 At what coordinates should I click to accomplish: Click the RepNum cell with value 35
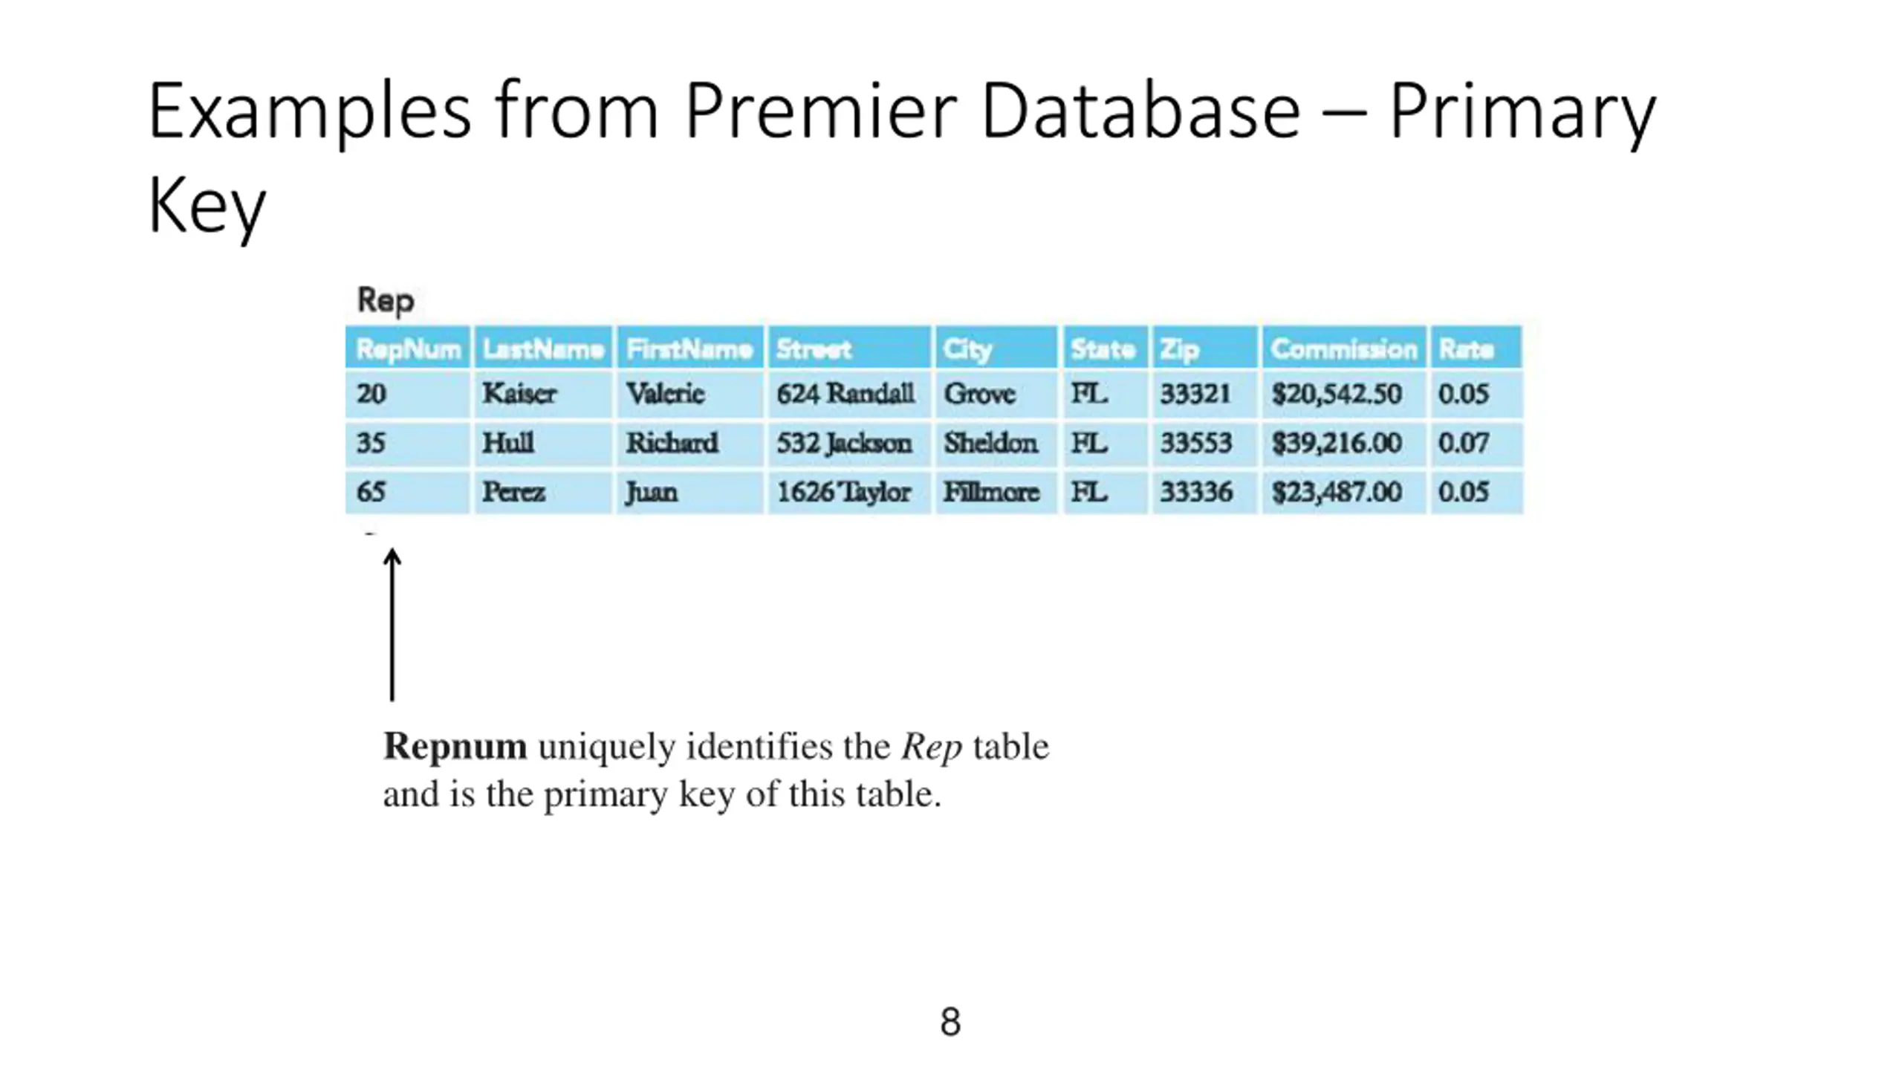click(x=371, y=444)
